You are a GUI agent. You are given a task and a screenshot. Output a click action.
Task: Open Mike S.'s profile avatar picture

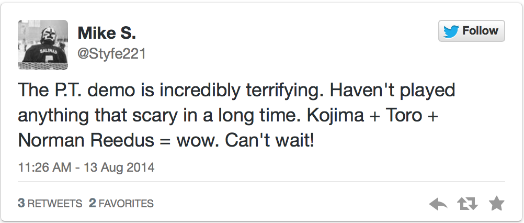point(43,44)
